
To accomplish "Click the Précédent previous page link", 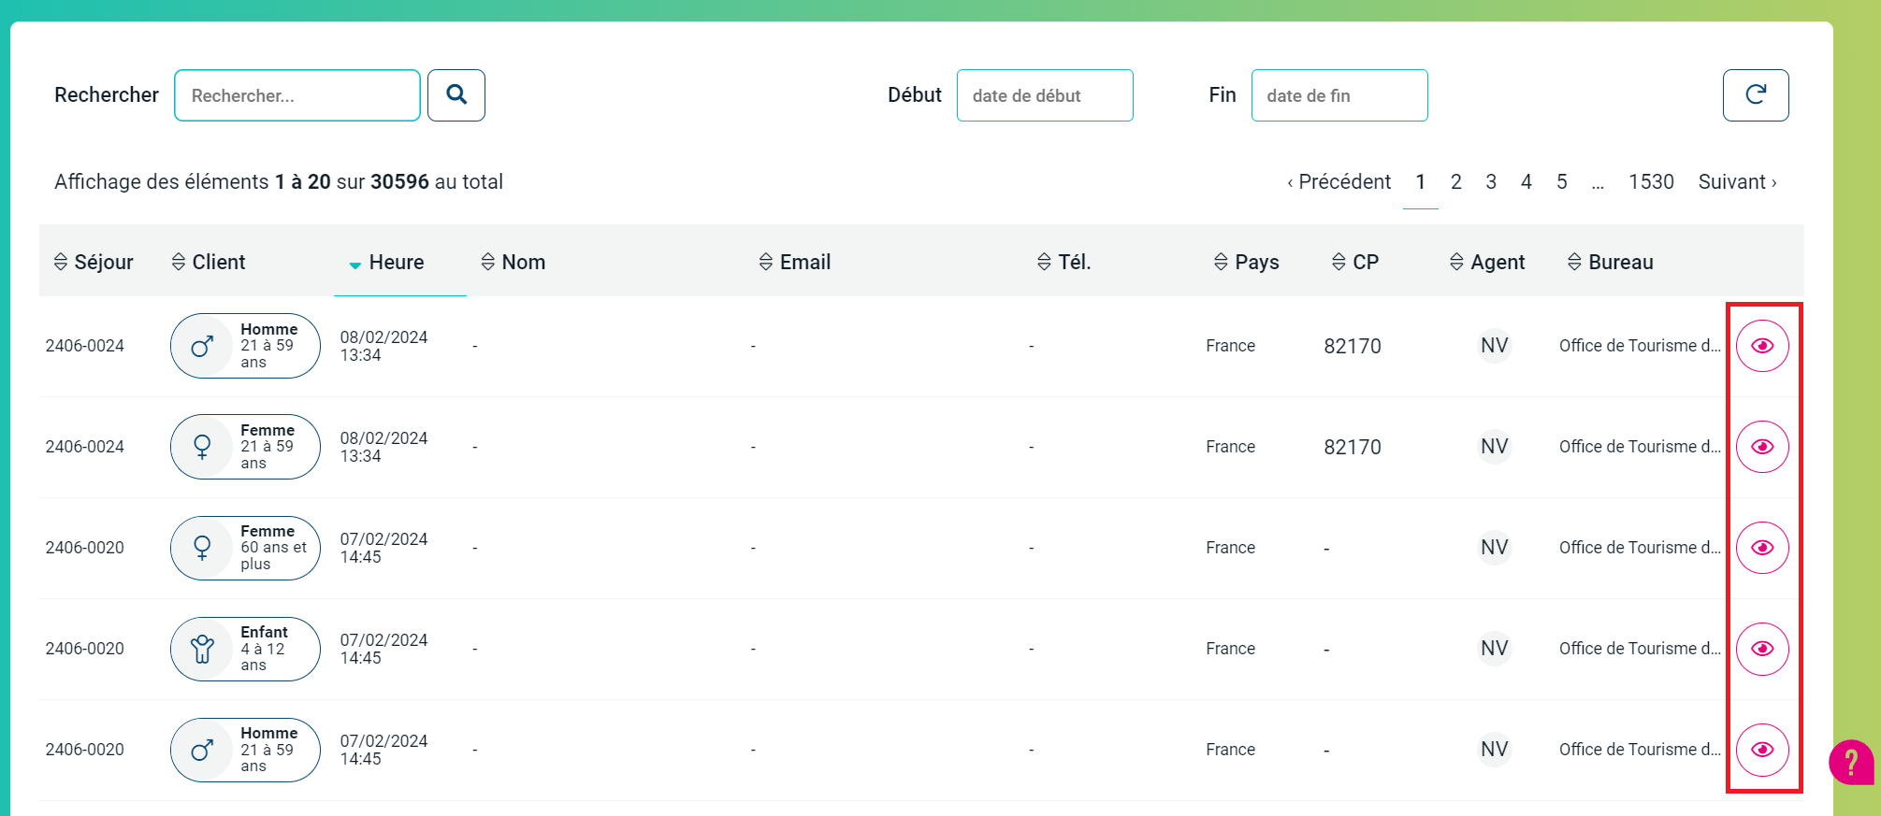I will [x=1339, y=182].
